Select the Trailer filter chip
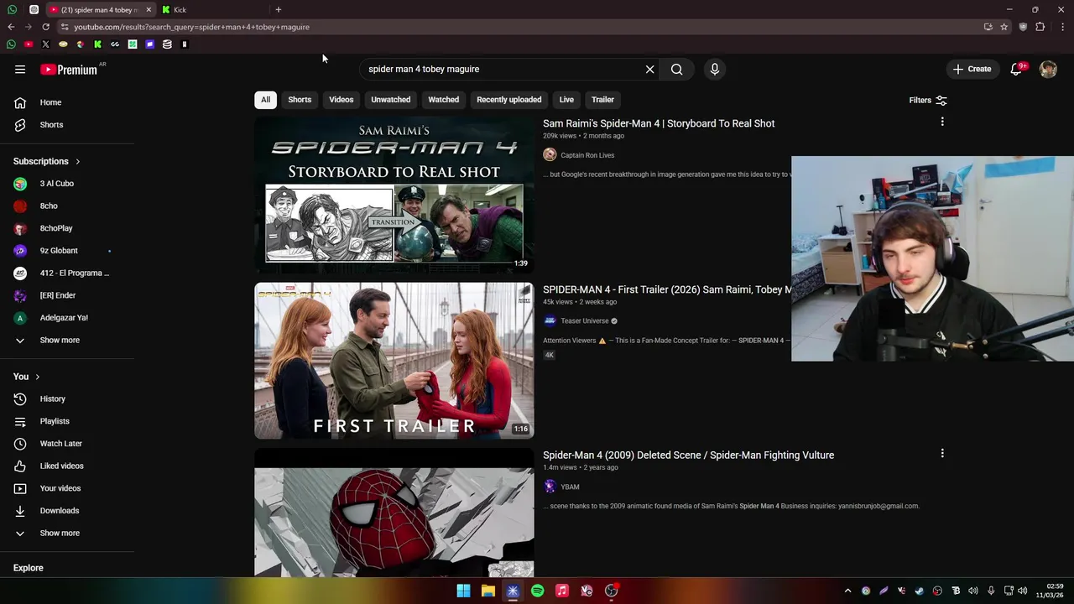The height and width of the screenshot is (604, 1074). click(602, 100)
